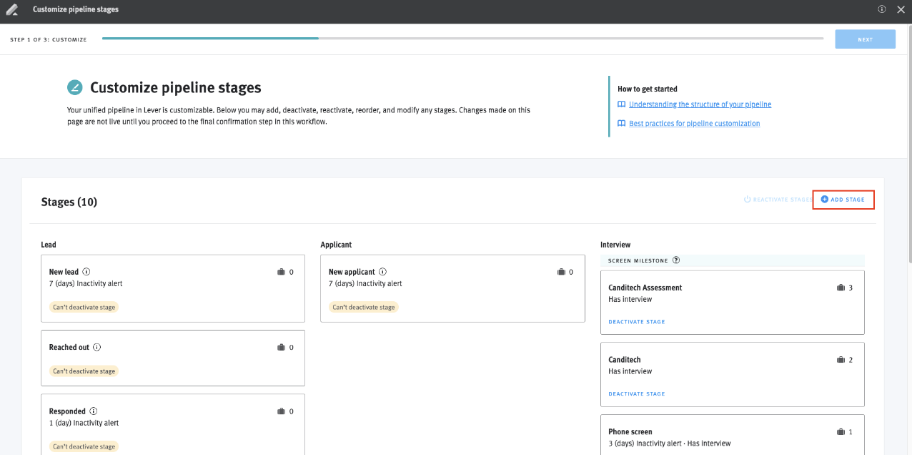Image resolution: width=912 pixels, height=455 pixels.
Task: Click the help icon beside SCREEN MILESTONE
Action: click(x=676, y=260)
